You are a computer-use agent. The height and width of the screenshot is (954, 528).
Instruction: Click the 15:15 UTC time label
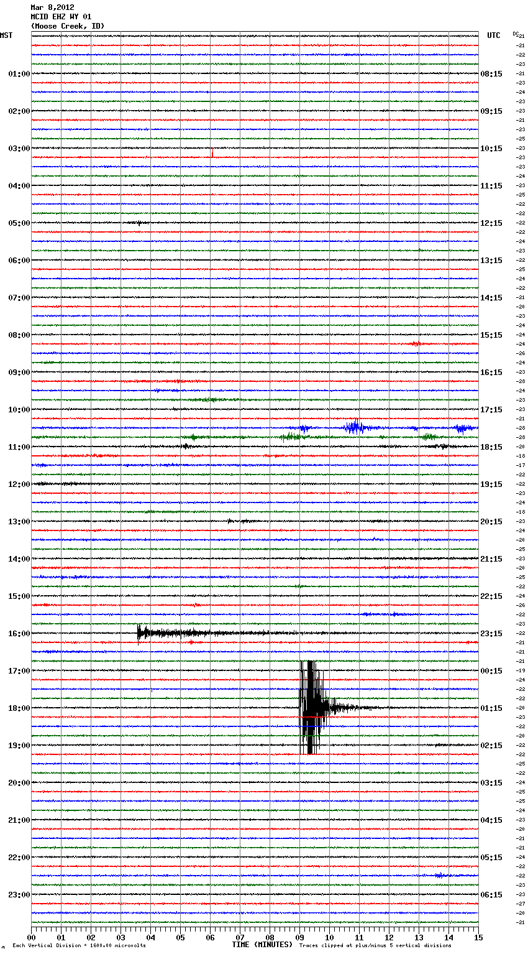[491, 335]
